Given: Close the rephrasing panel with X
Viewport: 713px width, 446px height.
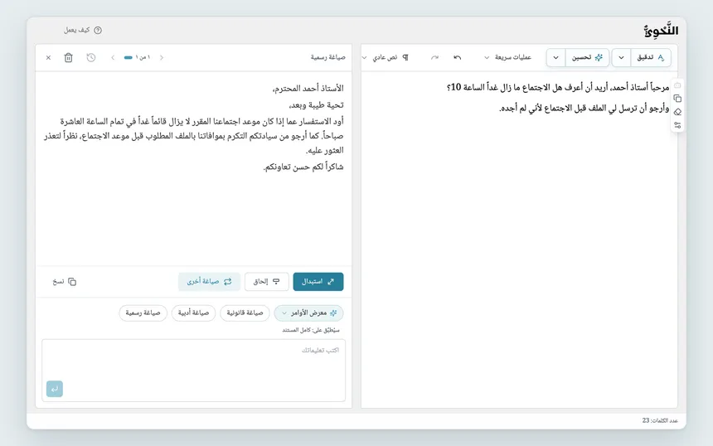Looking at the screenshot, I should [x=48, y=58].
